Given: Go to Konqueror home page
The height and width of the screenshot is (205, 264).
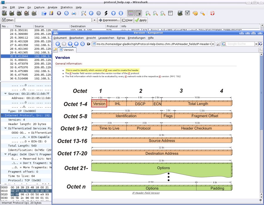Looking at the screenshot, I should 76,44.
